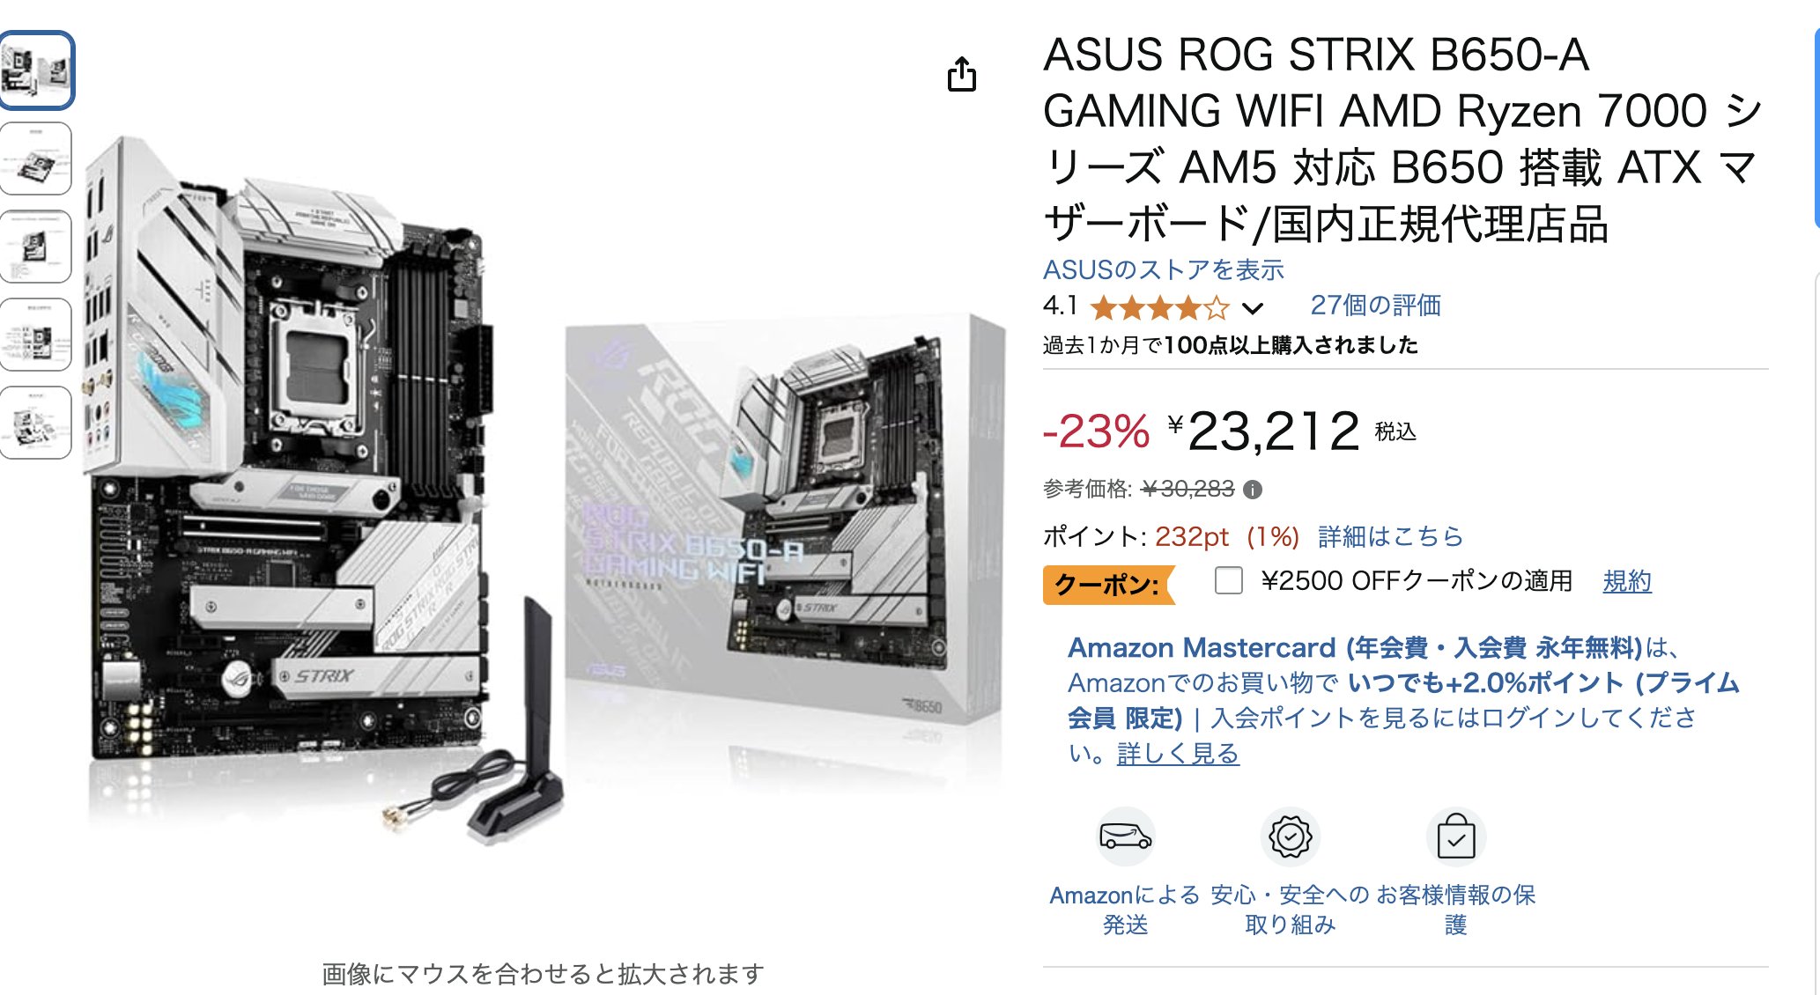The width and height of the screenshot is (1820, 995).
Task: Select the fourth product thumbnail
Action: pos(36,335)
